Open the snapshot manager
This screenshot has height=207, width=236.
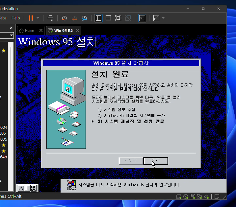point(84,18)
